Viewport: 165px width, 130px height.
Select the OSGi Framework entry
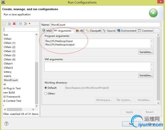tap(12, 97)
